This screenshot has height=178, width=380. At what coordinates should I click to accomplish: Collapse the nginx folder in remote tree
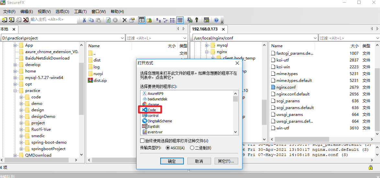207,52
